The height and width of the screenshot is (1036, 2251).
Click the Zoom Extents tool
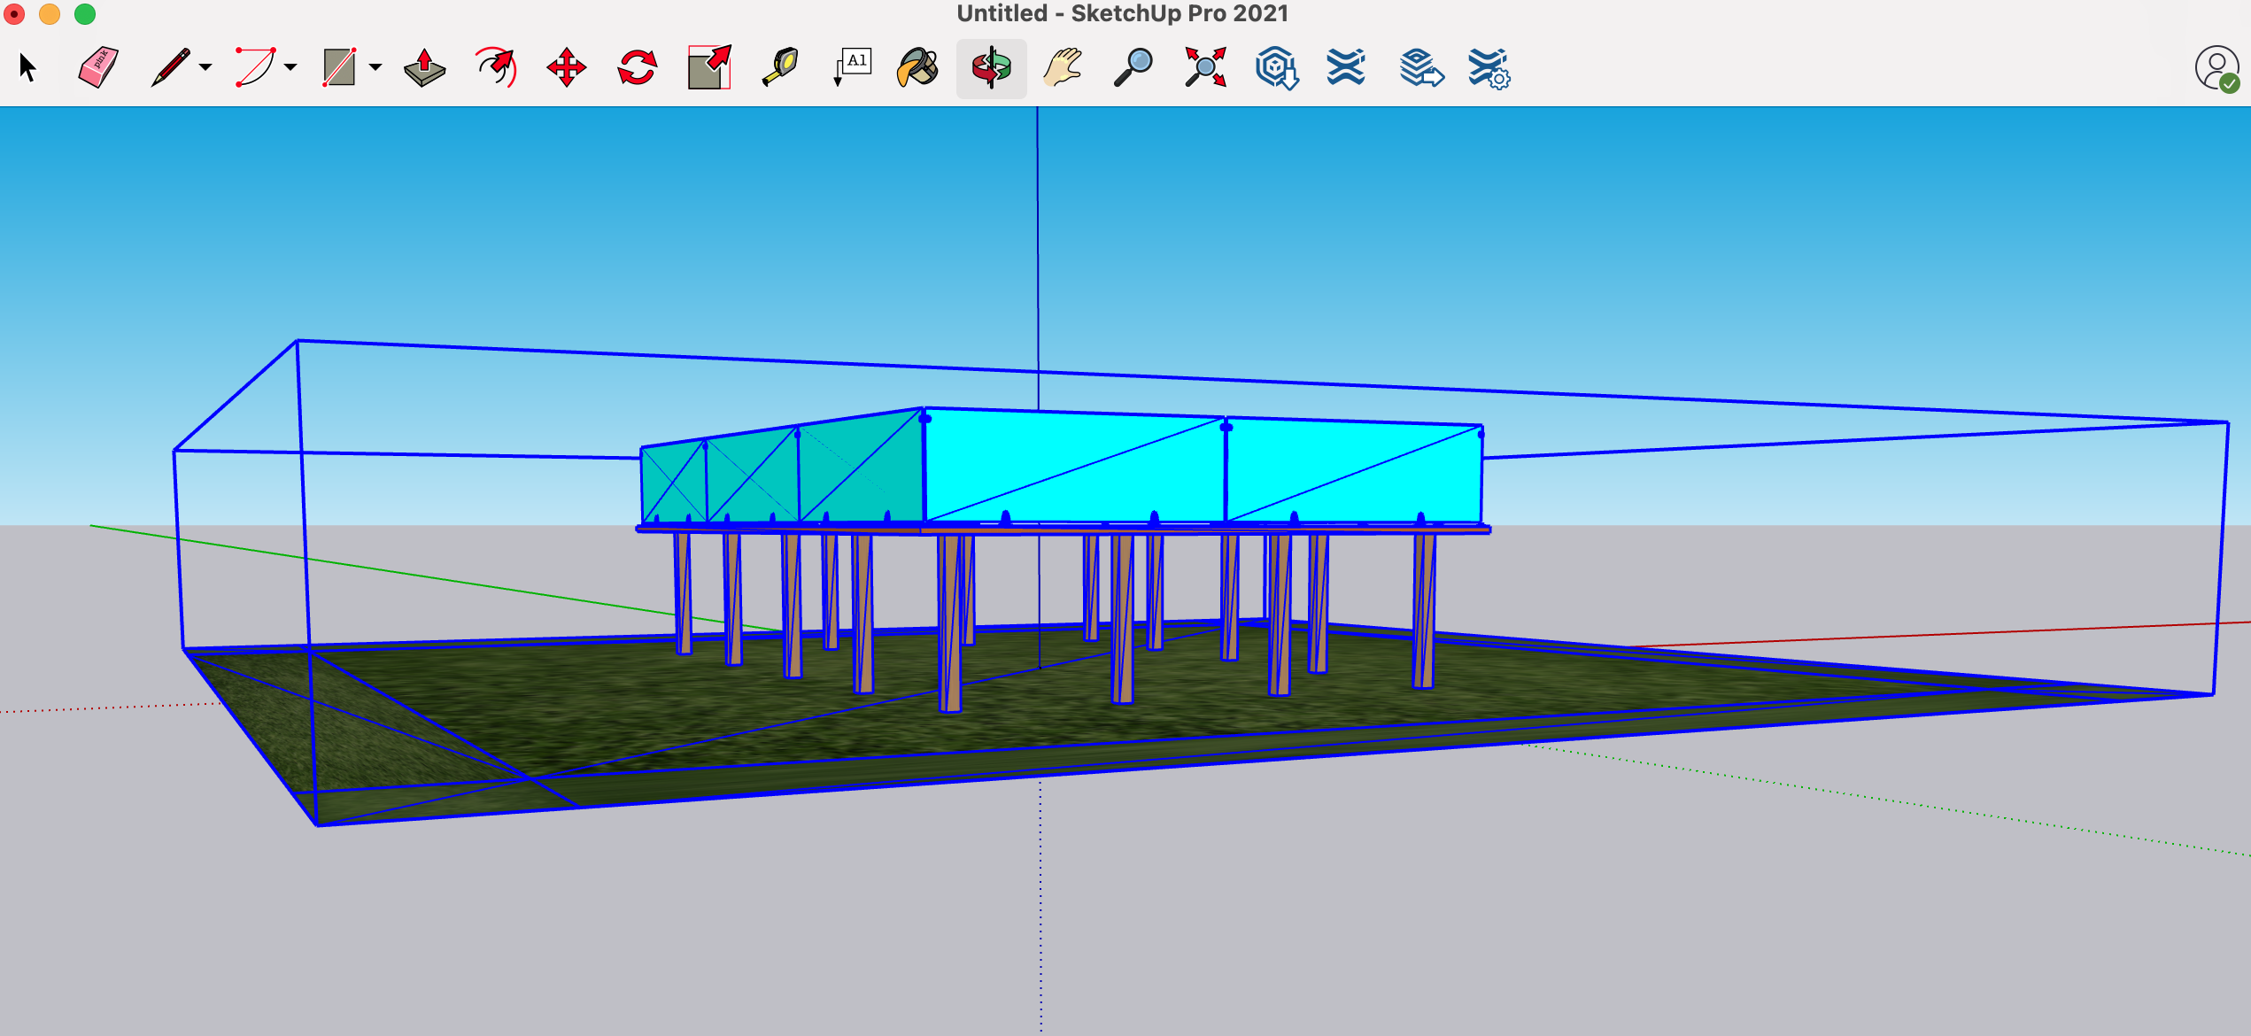point(1205,67)
